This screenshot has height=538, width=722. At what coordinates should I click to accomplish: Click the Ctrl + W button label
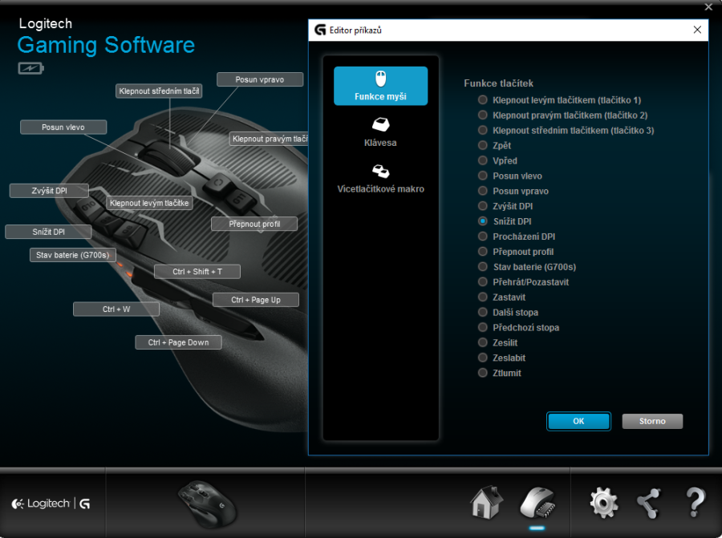click(116, 309)
